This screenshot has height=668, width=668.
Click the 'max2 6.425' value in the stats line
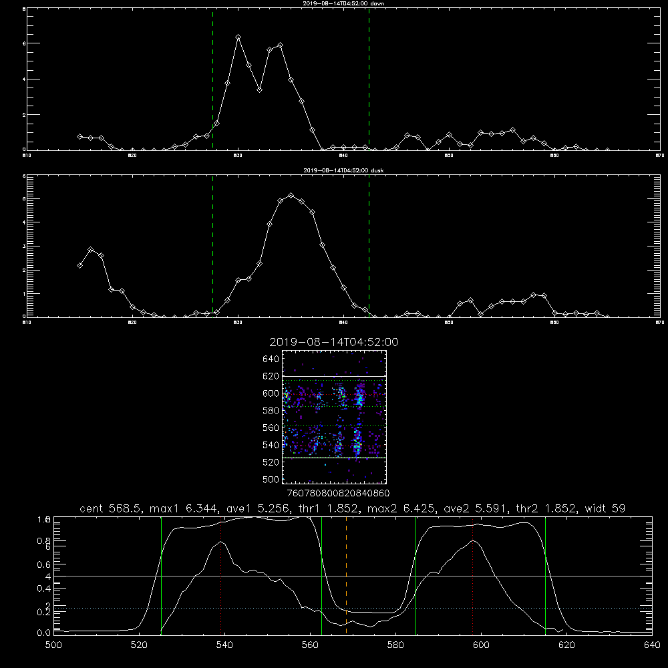[x=401, y=508]
